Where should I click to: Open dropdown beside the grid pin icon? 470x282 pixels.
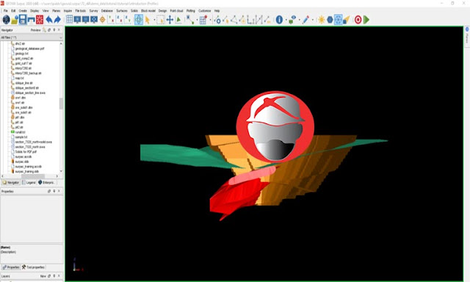[210, 20]
